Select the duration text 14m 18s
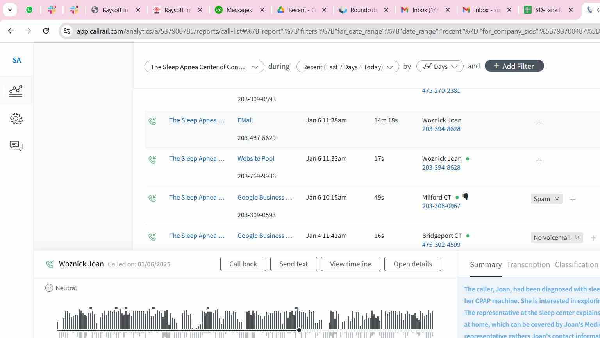The height and width of the screenshot is (338, 600). [x=386, y=120]
